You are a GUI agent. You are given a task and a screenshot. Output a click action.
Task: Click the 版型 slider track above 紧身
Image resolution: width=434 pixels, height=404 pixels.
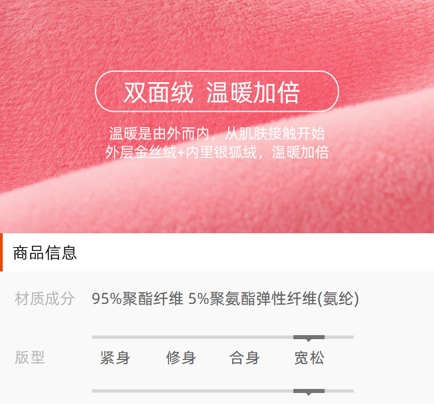(x=115, y=337)
